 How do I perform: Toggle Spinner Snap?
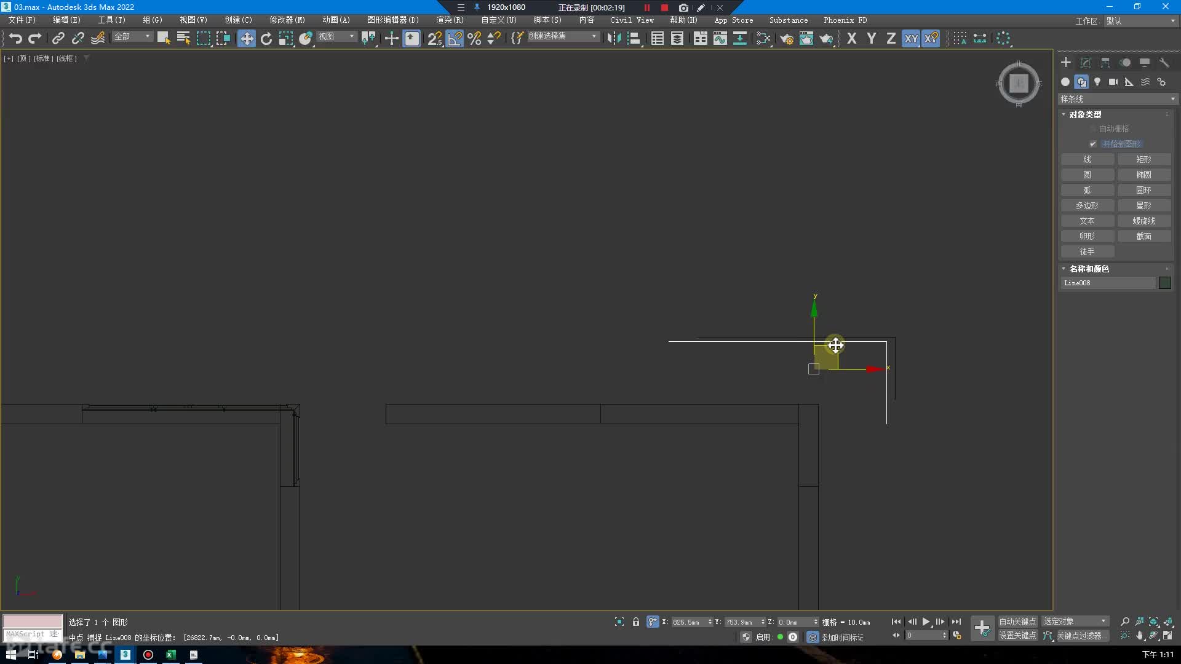point(494,39)
